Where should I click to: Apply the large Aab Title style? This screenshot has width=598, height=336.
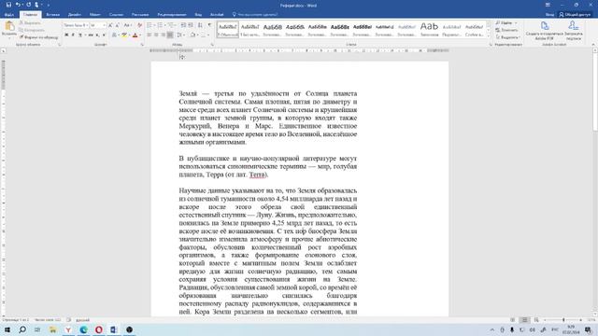429,29
